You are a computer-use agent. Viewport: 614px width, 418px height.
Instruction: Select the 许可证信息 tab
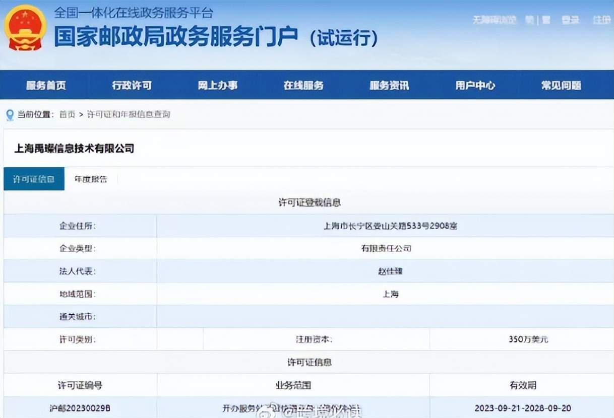coord(34,179)
